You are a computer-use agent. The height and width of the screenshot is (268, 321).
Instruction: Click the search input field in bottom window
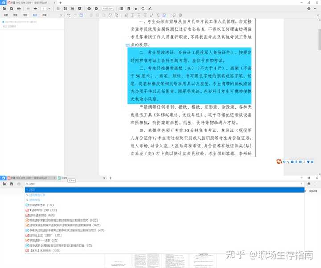[165, 184]
